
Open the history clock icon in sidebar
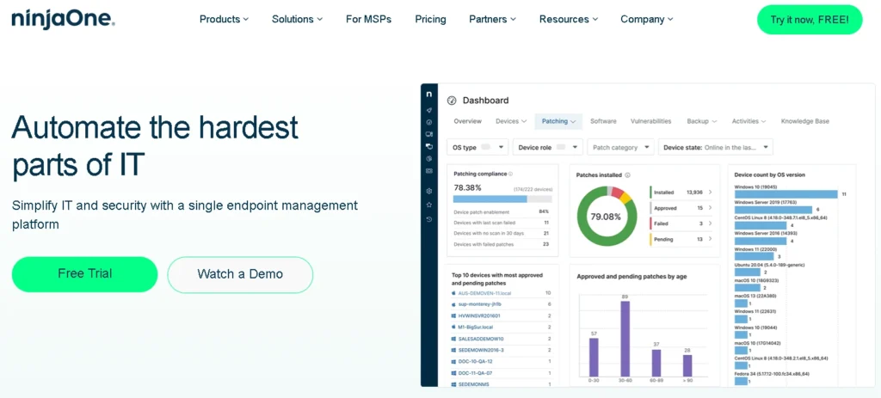429,219
